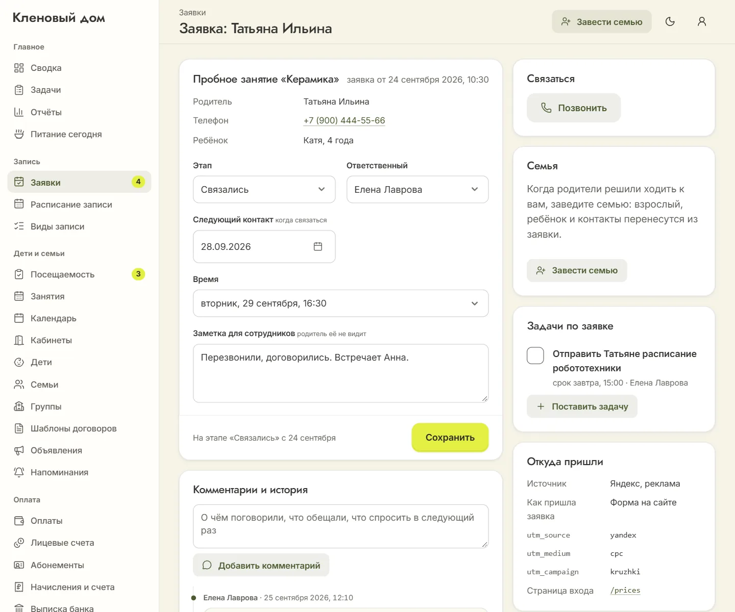Click Поставить задачу button
The height and width of the screenshot is (612, 735).
point(582,406)
